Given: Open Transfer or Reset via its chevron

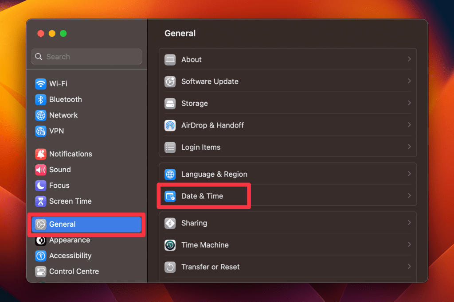Looking at the screenshot, I should [x=409, y=267].
